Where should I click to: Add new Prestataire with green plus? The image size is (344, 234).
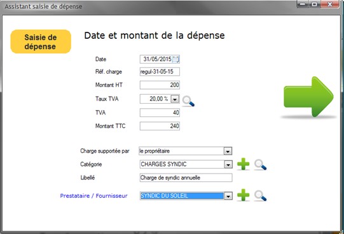(244, 195)
